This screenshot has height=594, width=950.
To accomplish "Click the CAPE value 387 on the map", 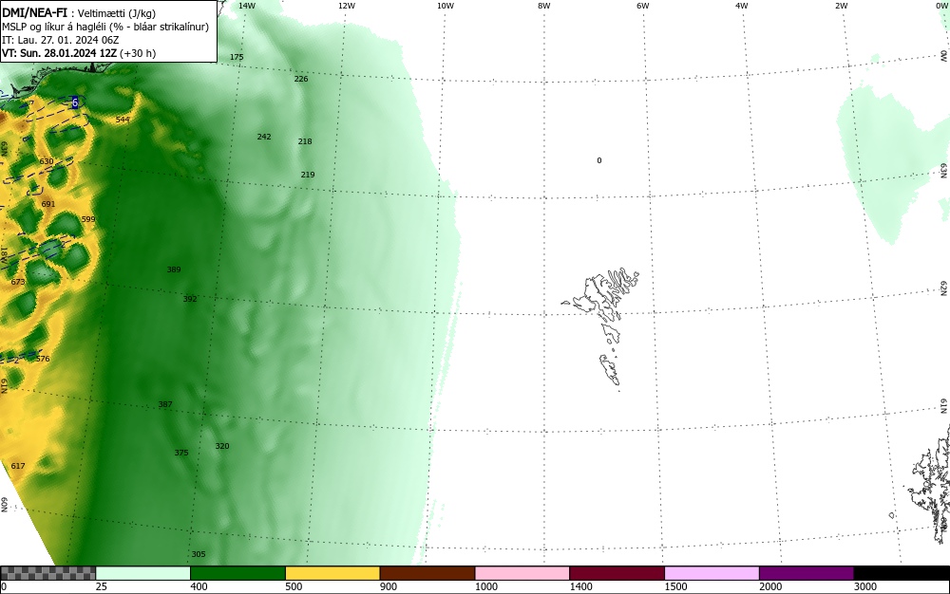I will click(x=165, y=404).
